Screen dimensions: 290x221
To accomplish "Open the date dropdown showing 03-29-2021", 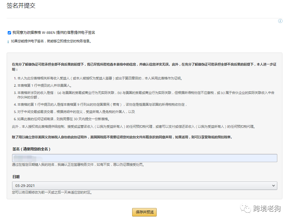I will [x=145, y=186].
